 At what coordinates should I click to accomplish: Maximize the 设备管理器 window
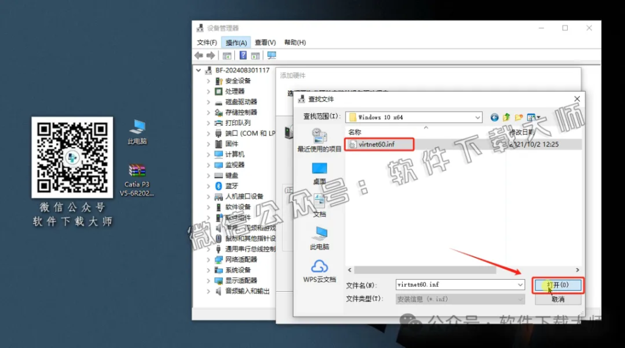click(565, 28)
